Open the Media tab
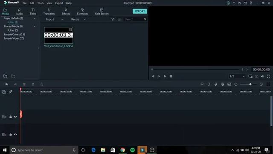The height and width of the screenshot is (154, 273). pos(5,12)
